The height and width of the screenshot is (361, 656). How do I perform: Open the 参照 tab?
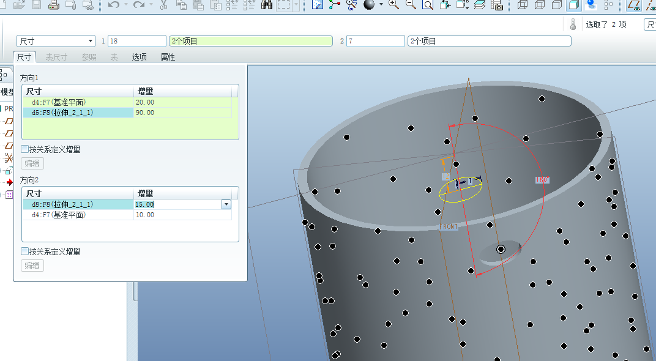pyautogui.click(x=89, y=57)
